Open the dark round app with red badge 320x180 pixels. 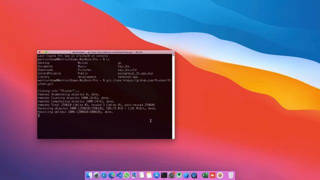171,175
